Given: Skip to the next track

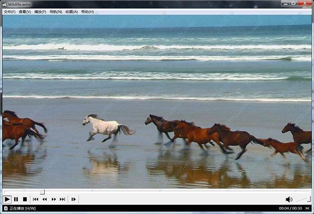Looking at the screenshot, I should click(62, 199).
